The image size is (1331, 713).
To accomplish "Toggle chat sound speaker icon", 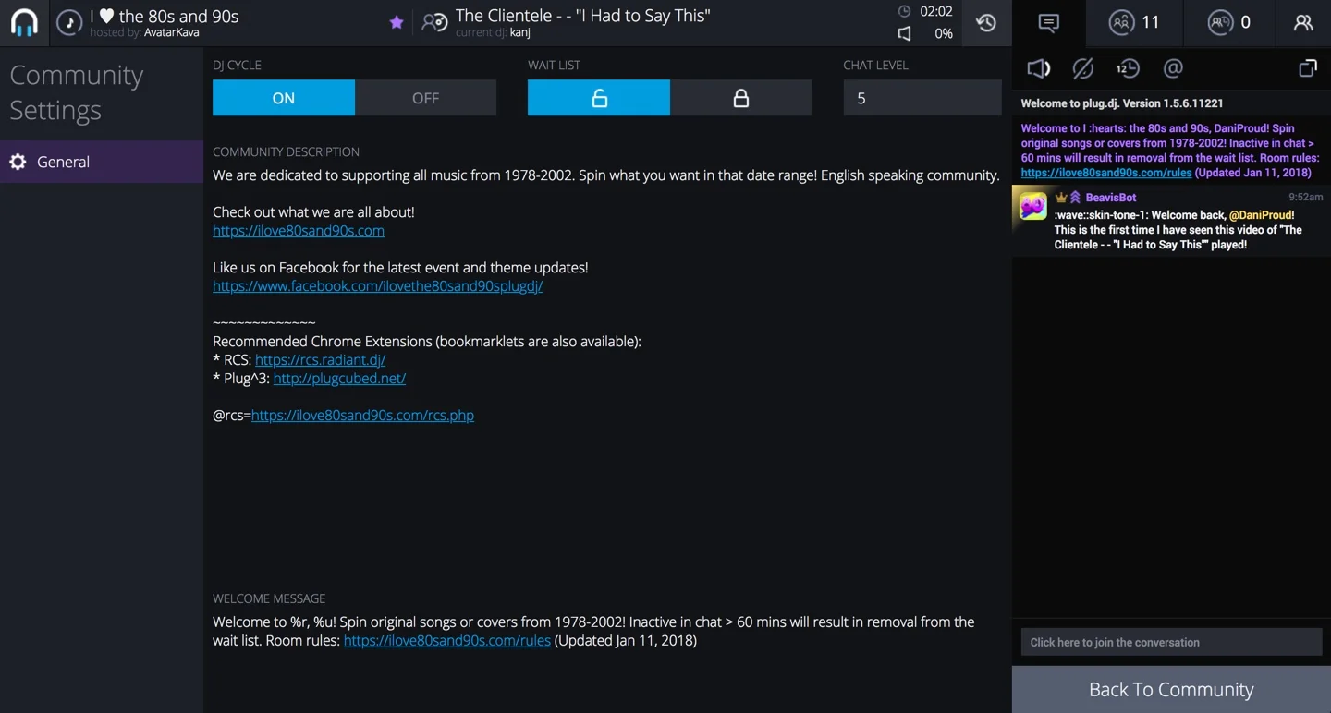I will pyautogui.click(x=1039, y=68).
